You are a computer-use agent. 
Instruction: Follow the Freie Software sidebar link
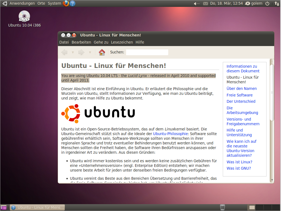tap(239, 95)
